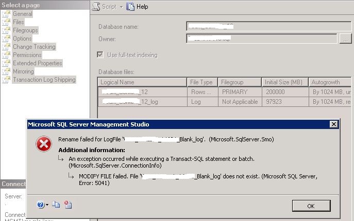This screenshot has height=221, width=354.
Task: Click the Script toolbar icon
Action: 96,7
